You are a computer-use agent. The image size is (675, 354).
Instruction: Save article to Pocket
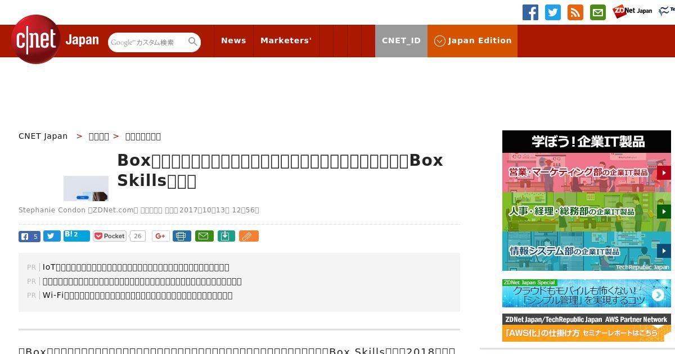[x=110, y=236]
